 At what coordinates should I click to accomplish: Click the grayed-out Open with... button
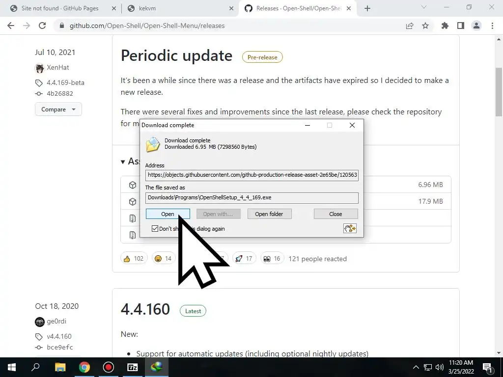[x=218, y=214]
